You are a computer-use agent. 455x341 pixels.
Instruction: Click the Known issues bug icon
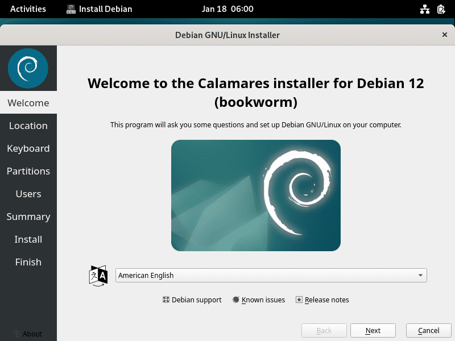click(x=236, y=300)
